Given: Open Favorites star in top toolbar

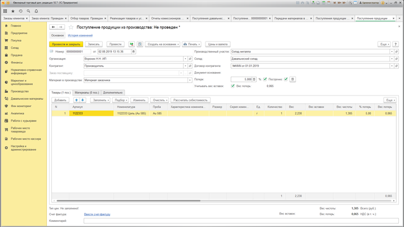Looking at the screenshot, I should point(13,11).
